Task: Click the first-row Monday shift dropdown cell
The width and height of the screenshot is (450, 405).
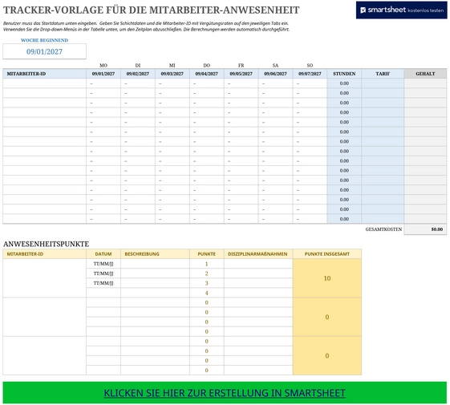Action: (x=103, y=83)
